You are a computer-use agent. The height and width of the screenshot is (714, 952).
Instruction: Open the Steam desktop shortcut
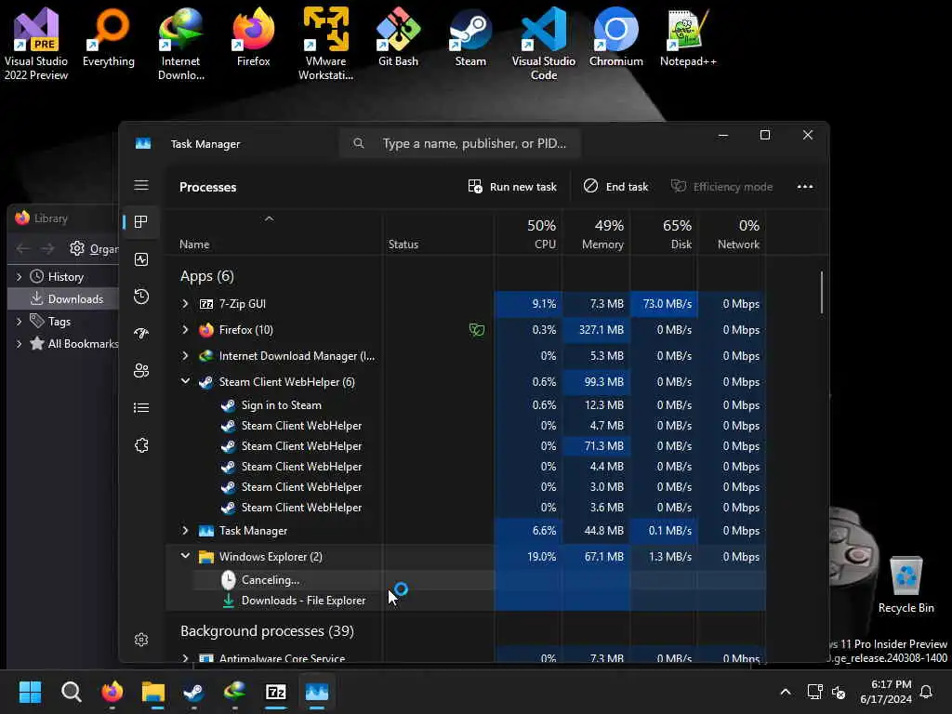(x=470, y=37)
